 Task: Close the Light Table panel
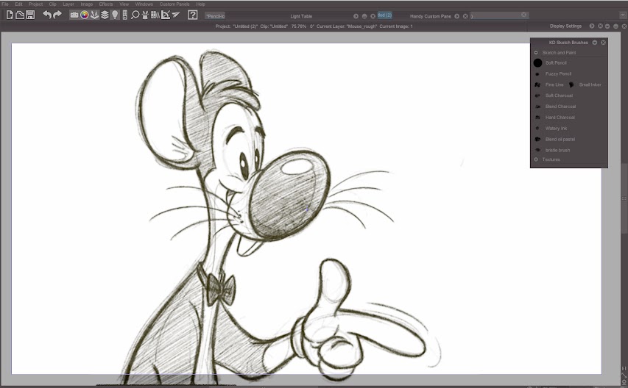tap(373, 16)
